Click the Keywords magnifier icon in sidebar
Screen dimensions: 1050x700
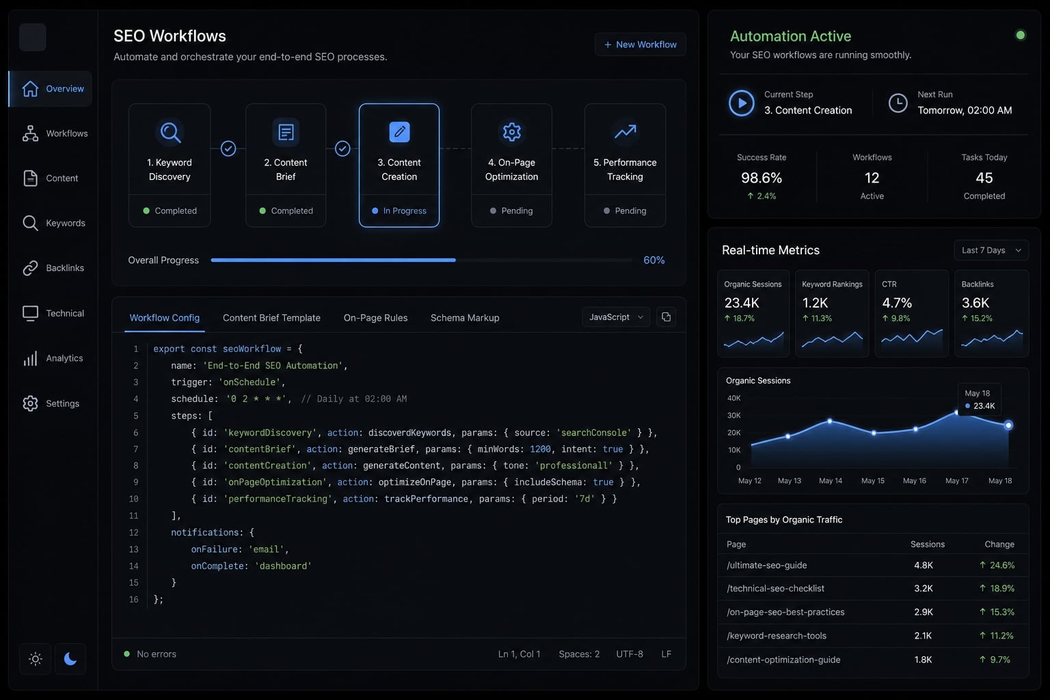[x=30, y=223]
